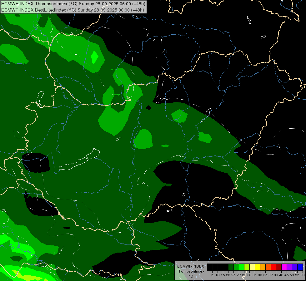Click the legend scale value 45

coord(287,275)
